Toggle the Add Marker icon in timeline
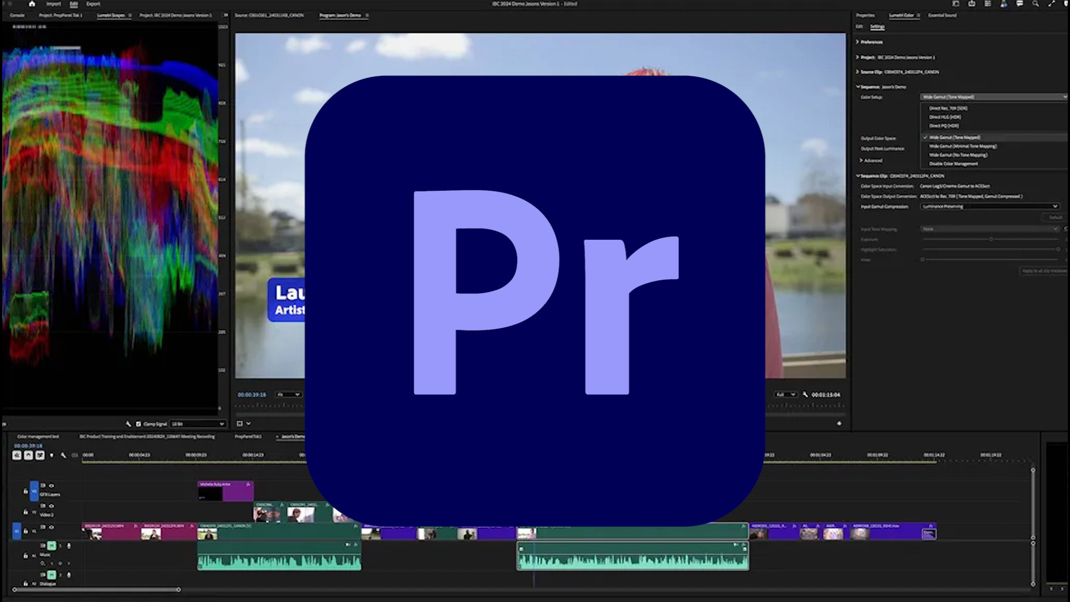Viewport: 1070px width, 602px height. pos(51,455)
